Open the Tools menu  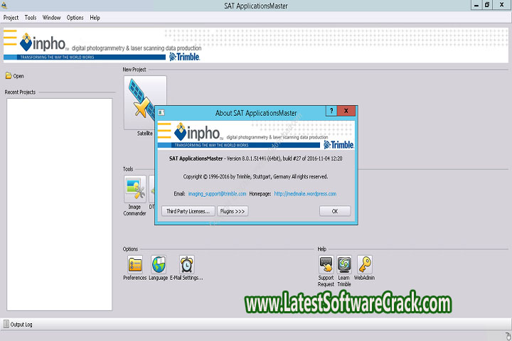coord(31,17)
